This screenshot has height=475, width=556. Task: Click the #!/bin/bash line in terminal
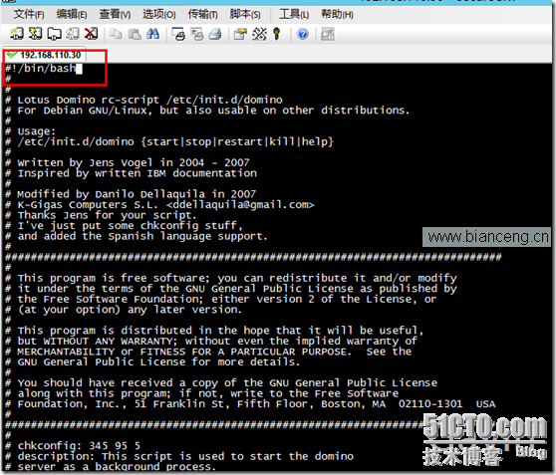click(x=41, y=68)
